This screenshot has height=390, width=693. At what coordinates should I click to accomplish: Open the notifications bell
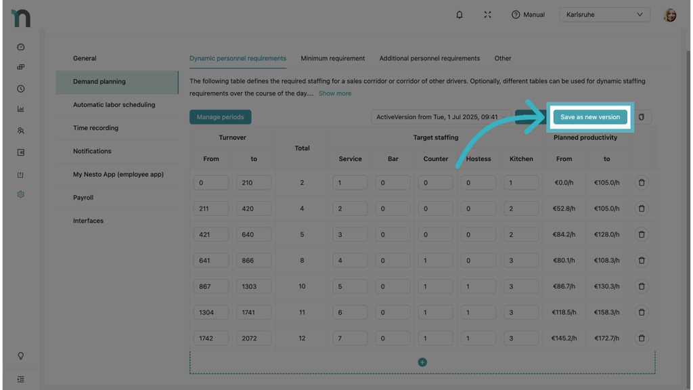pos(460,14)
